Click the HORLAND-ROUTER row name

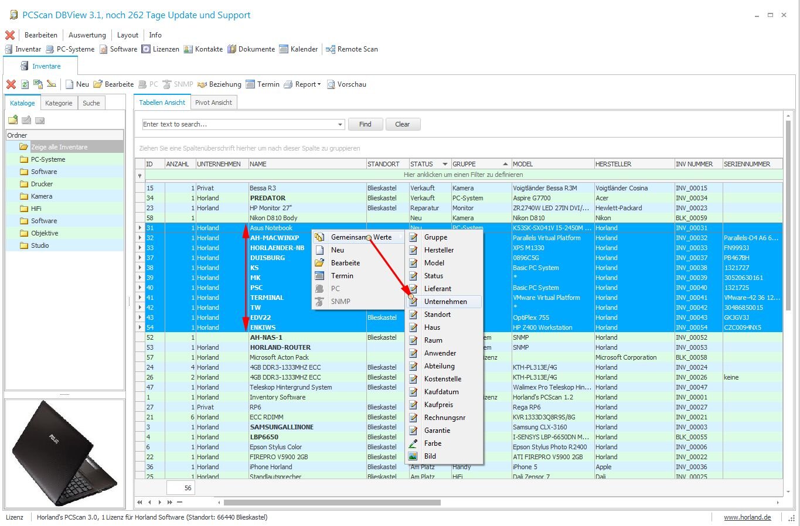tap(280, 347)
